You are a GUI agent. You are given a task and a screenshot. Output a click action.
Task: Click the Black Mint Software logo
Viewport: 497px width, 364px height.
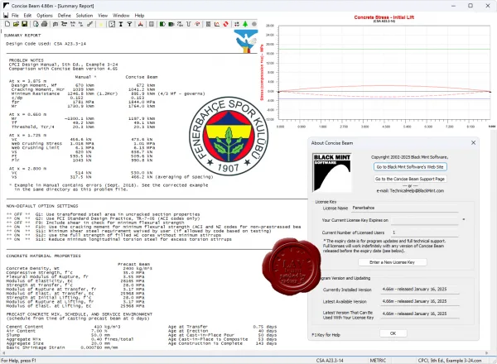332,173
